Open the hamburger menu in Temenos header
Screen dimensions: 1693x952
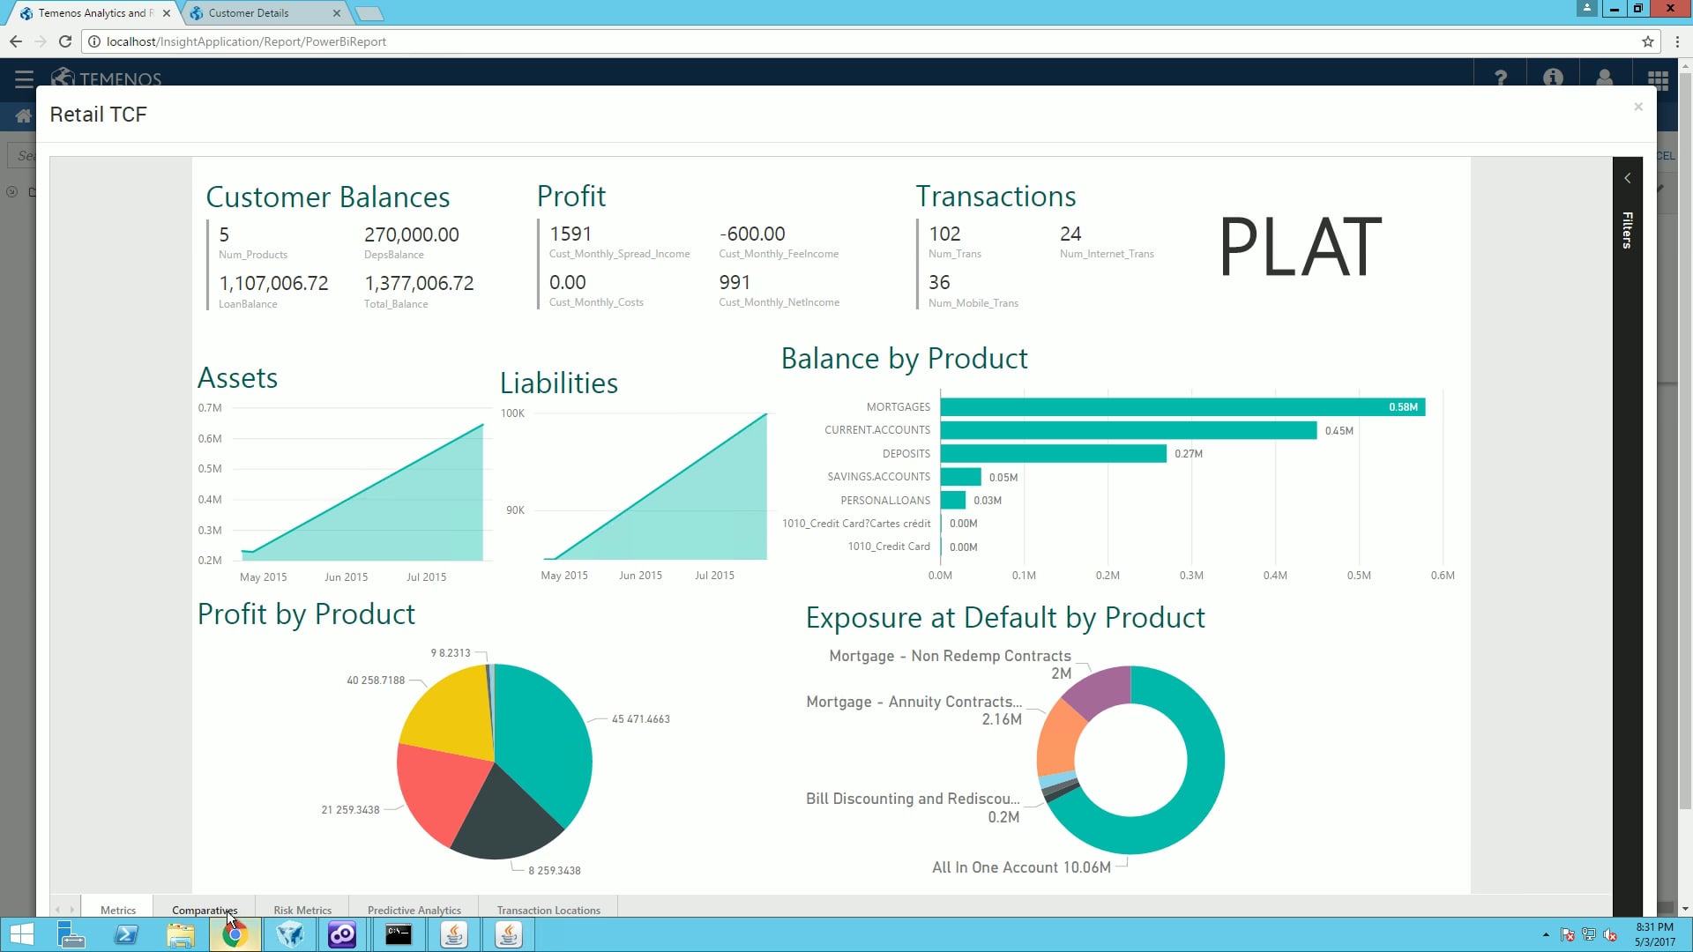click(x=24, y=78)
